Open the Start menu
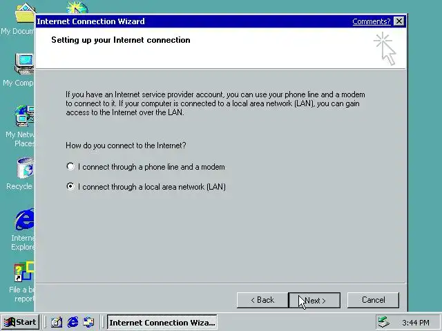 20,322
